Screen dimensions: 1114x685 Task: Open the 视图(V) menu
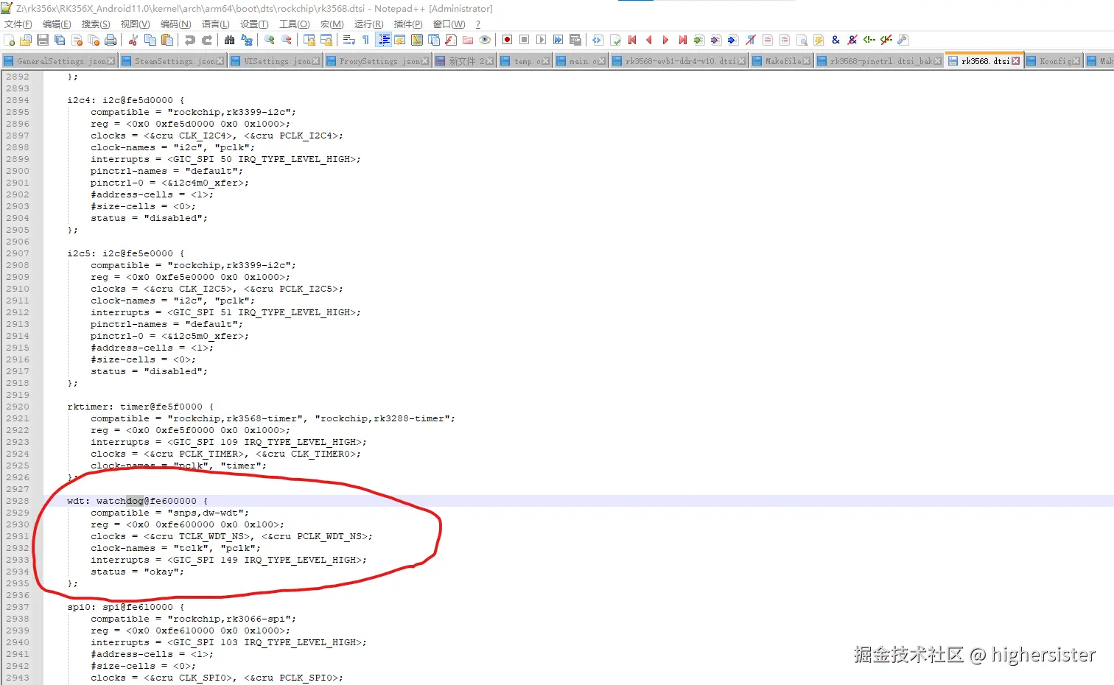135,24
